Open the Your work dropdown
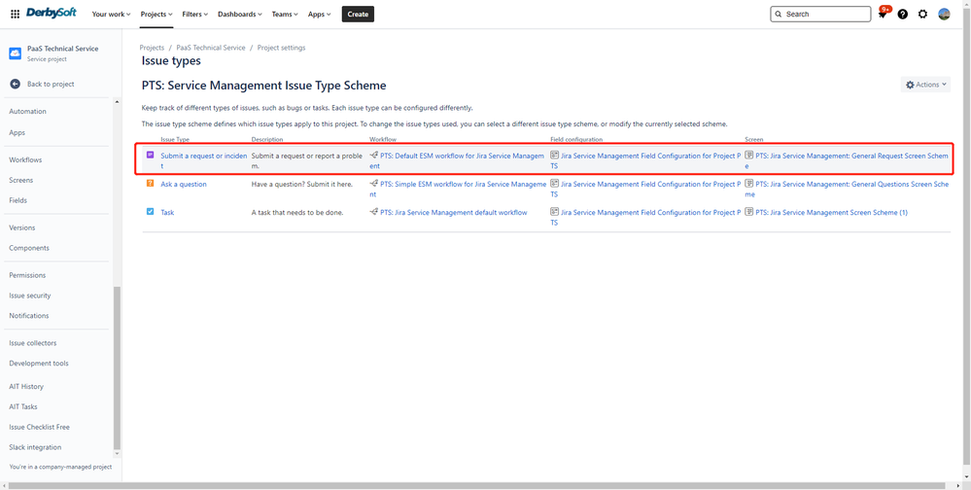This screenshot has height=490, width=971. (111, 15)
